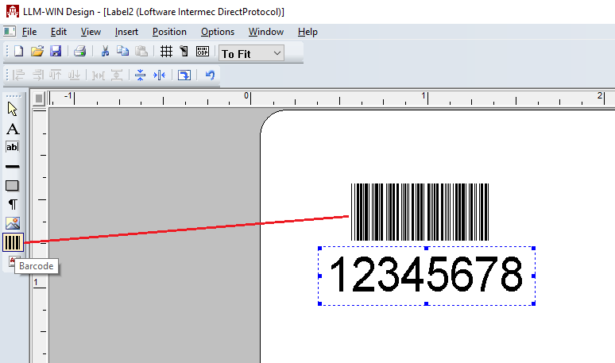
Task: Click the align top icon
Action: pos(56,75)
